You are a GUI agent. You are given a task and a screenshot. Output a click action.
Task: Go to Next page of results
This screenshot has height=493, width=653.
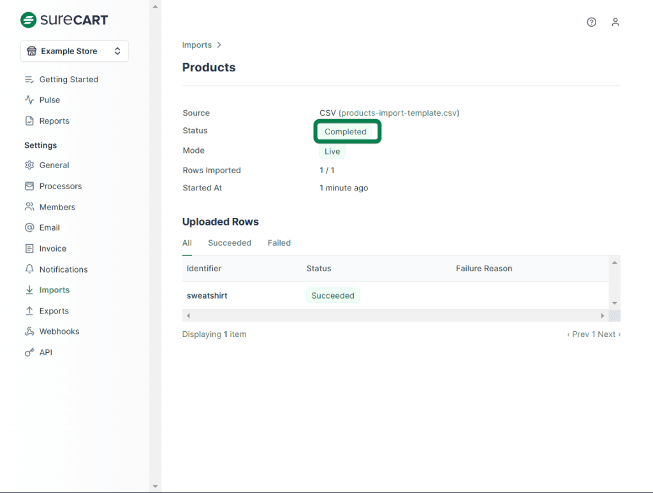coord(608,334)
